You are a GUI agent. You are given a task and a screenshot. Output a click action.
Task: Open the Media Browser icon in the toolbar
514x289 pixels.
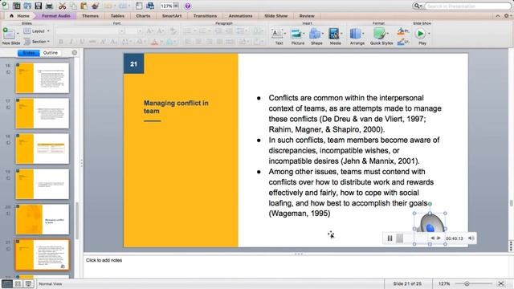(x=150, y=6)
